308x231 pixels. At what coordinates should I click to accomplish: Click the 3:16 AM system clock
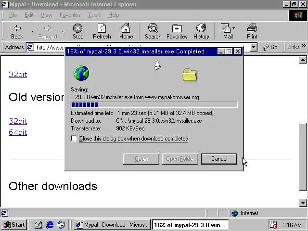292,225
